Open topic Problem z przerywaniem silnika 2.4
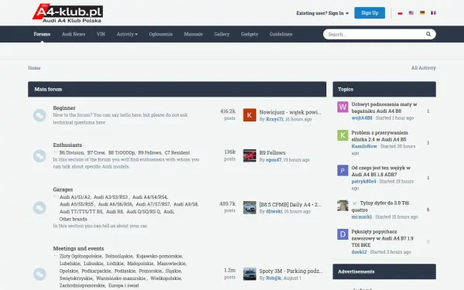This screenshot has height=290, width=464. [x=380, y=136]
